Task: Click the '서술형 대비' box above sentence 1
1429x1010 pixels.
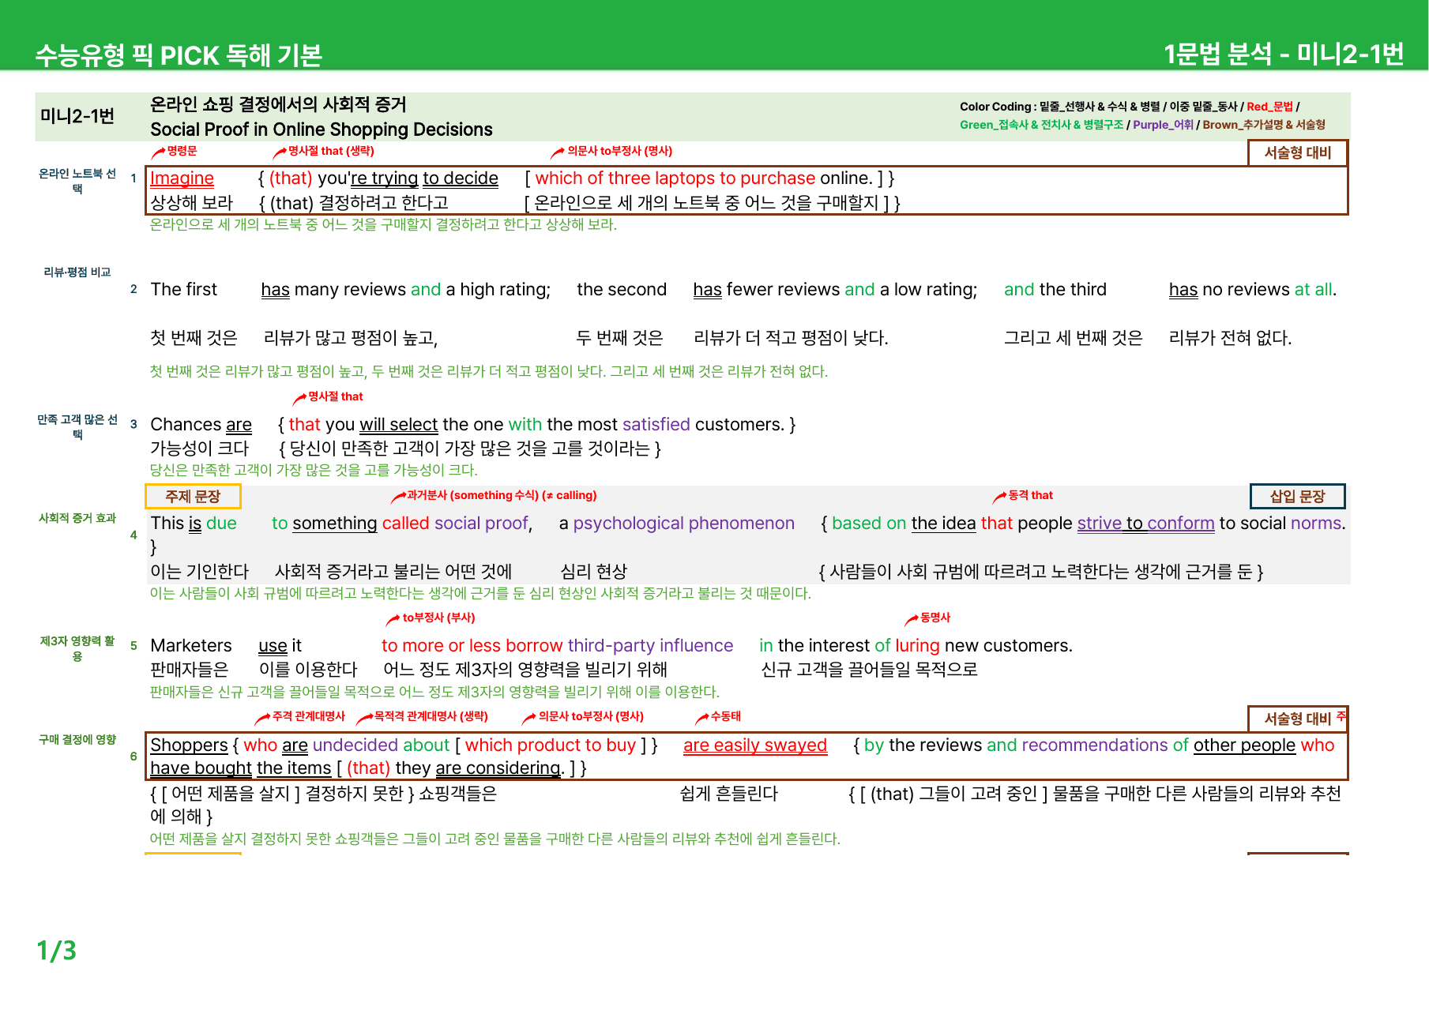Action: [1297, 152]
